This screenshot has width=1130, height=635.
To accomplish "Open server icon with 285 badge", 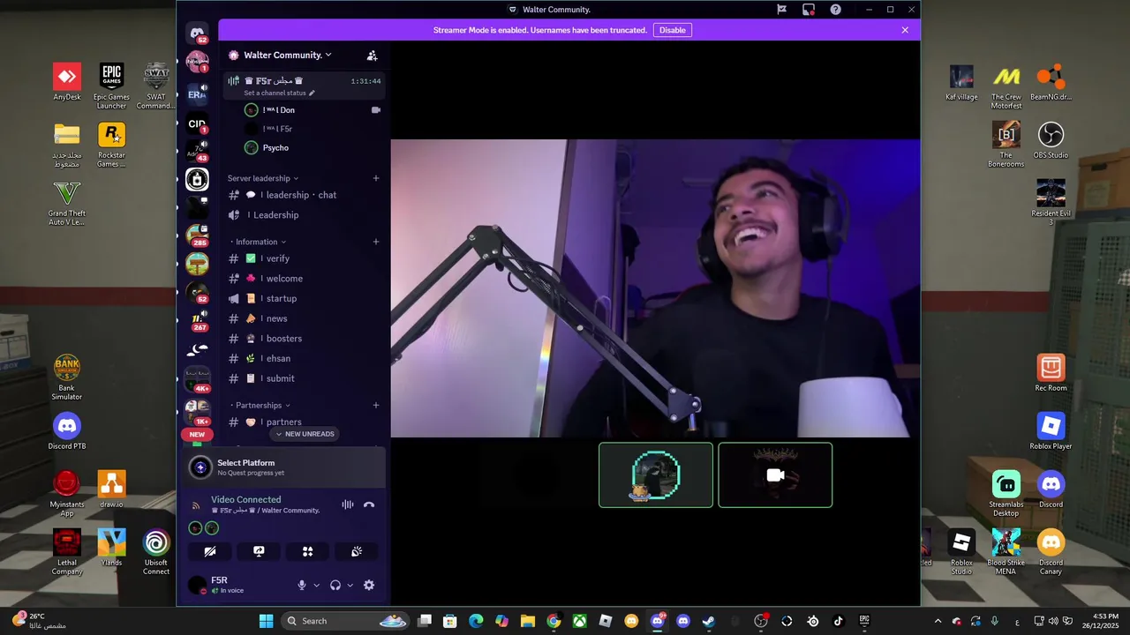I will click(x=197, y=235).
